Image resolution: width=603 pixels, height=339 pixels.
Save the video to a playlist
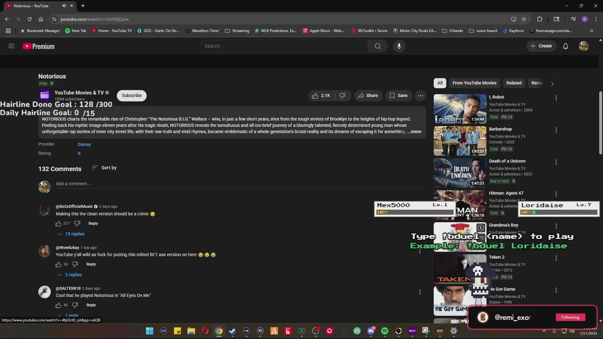tap(399, 96)
